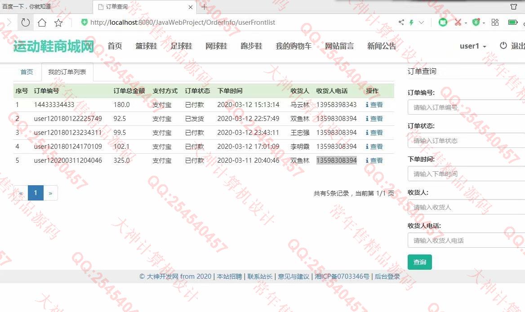This screenshot has height=312, width=525.
Task: Click the 下单时间 input field
Action: pyautogui.click(x=467, y=174)
